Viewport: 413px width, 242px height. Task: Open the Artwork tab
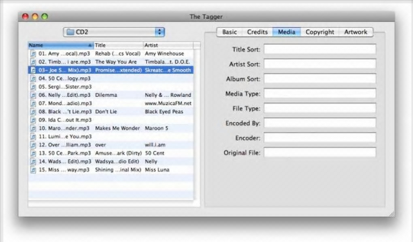356,32
